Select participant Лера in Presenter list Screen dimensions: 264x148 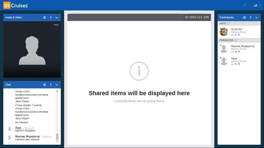[234, 58]
